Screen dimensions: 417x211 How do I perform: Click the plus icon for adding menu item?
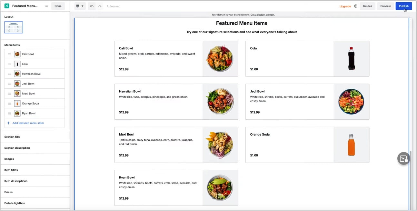click(9, 123)
